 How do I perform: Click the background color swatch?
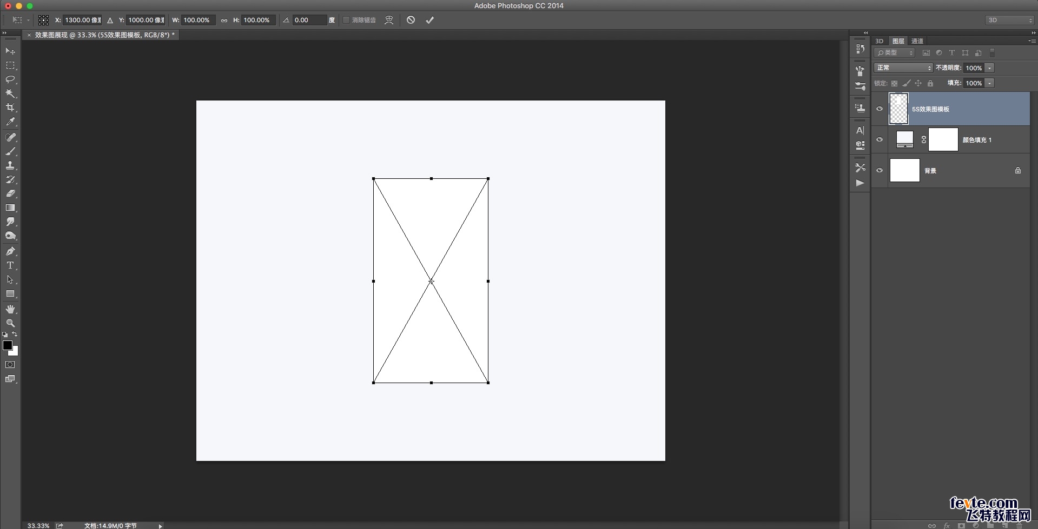pyautogui.click(x=15, y=352)
